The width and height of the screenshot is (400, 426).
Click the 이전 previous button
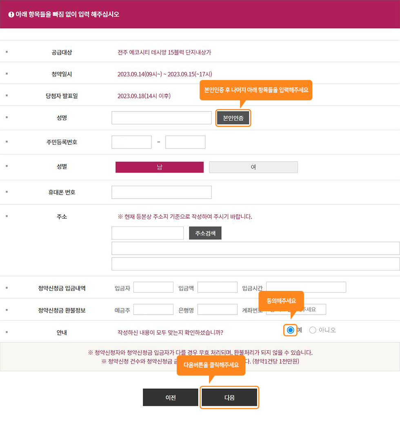171,397
